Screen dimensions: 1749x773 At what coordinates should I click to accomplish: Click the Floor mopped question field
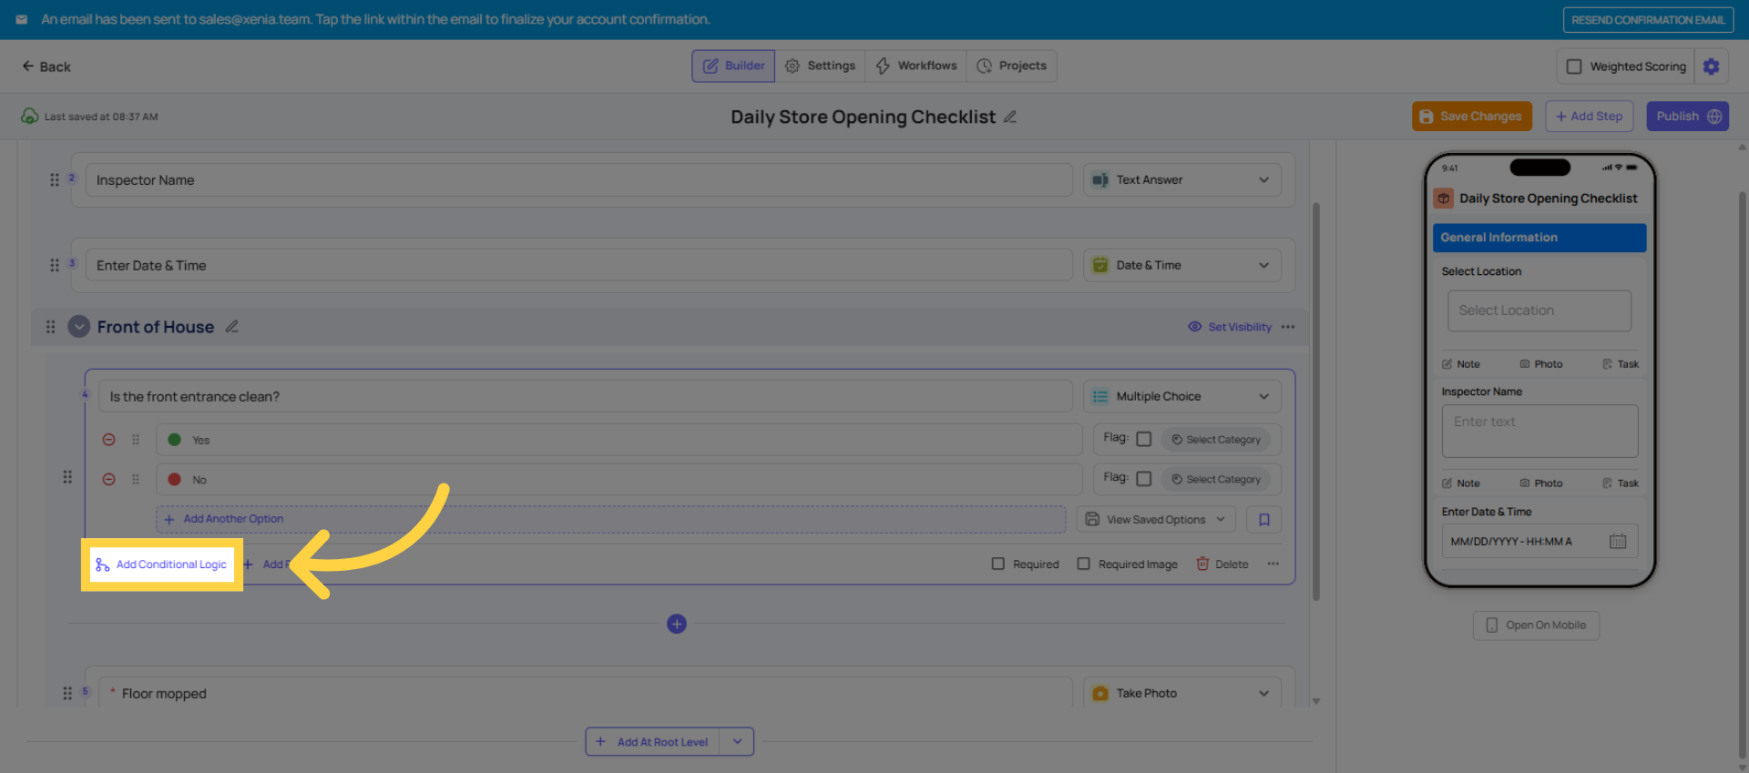tap(585, 693)
